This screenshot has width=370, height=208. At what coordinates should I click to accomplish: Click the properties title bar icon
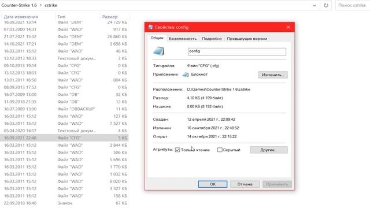[x=150, y=27]
